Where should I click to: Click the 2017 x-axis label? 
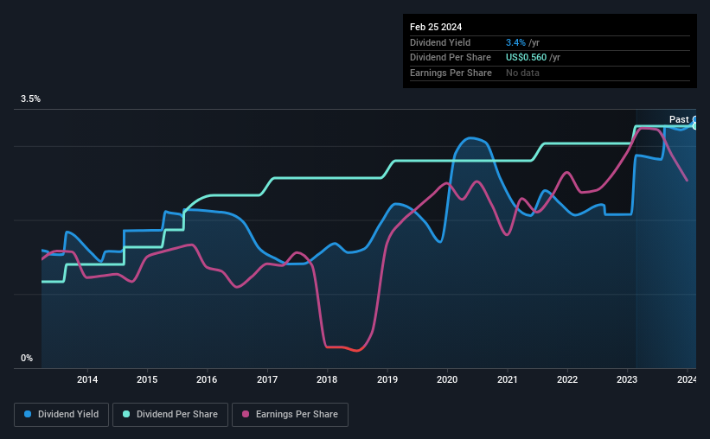(267, 379)
